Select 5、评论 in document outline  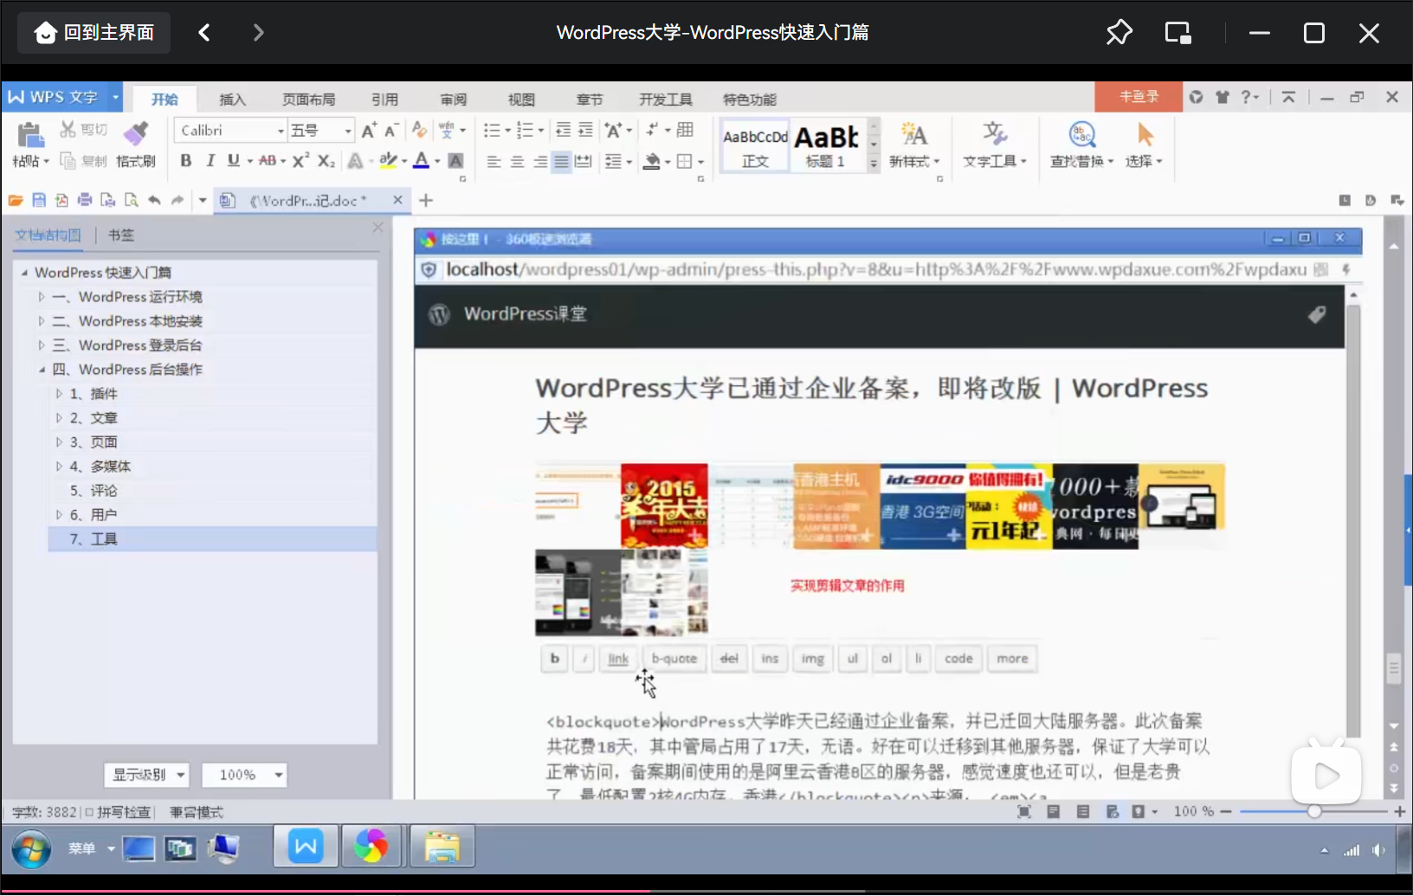point(212,491)
